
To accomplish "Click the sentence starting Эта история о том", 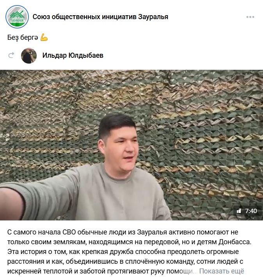I will pyautogui.click(x=123, y=252).
